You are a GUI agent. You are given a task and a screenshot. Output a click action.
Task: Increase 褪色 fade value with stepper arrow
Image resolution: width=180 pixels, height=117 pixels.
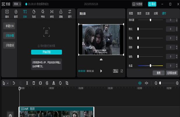(x=177, y=56)
